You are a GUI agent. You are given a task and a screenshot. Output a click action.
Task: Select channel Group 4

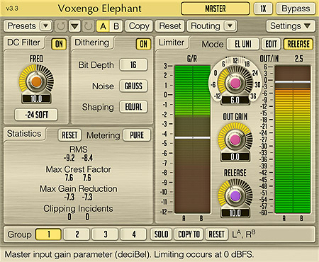tap(134, 234)
